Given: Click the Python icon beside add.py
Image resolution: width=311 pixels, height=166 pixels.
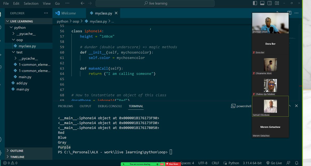Looking at the screenshot, I should [14, 83].
